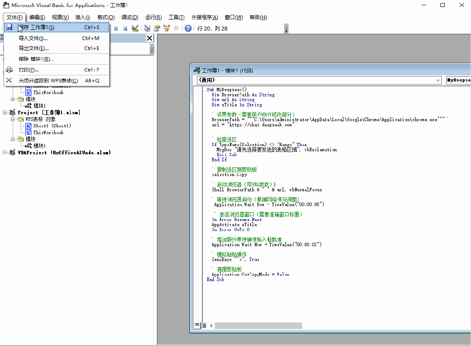This screenshot has width=471, height=346.
Task: Choose 移除 模块1(R)... menu entry
Action: 56,59
